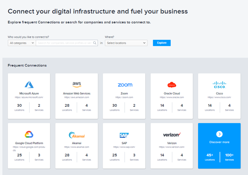Open the Amazon Web Services card title
Viewport: 248px width, 175px height.
[x=77, y=93]
